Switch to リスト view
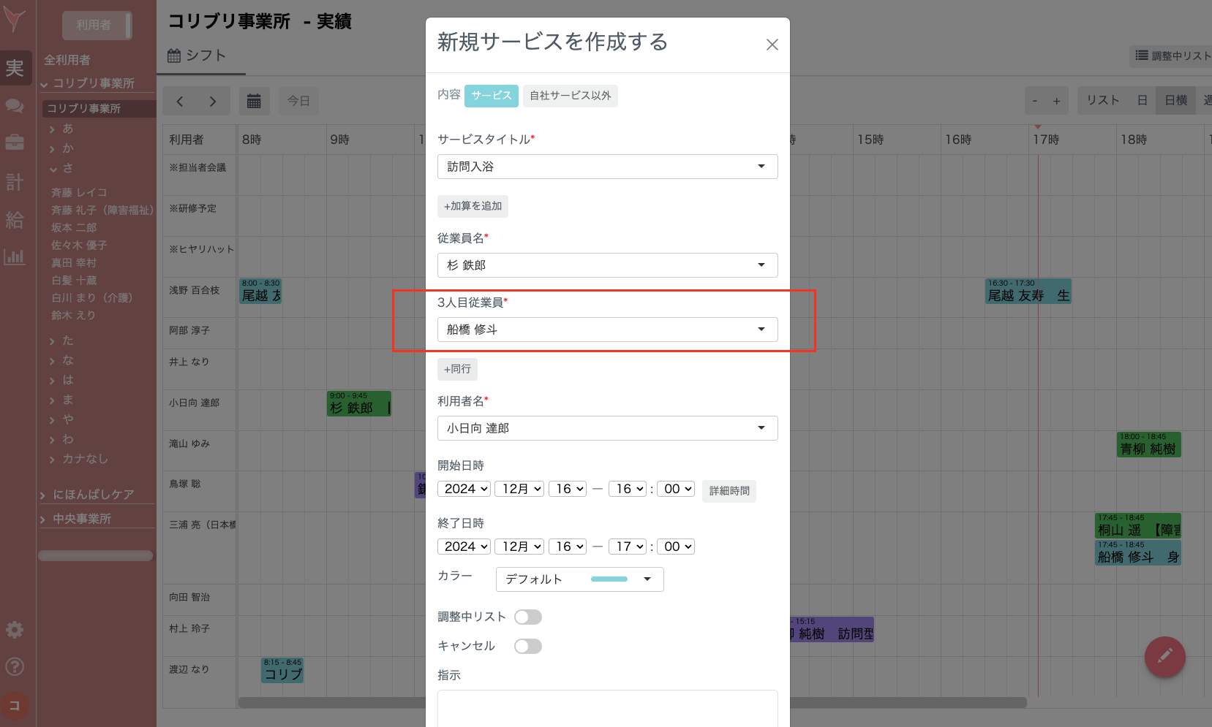 (x=1102, y=101)
